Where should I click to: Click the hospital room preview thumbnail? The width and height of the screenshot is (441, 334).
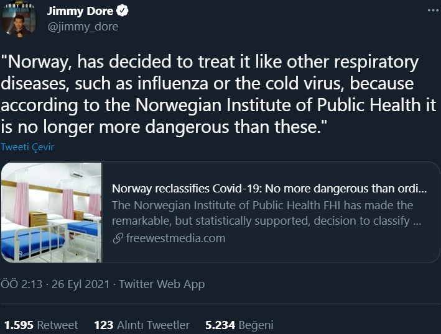51,212
